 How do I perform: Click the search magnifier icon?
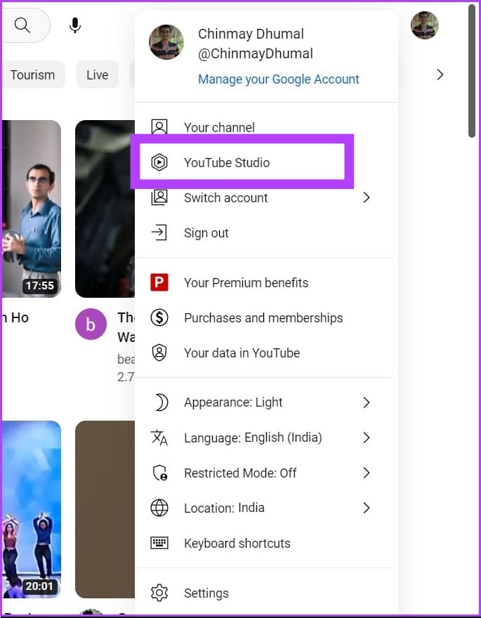pyautogui.click(x=22, y=25)
